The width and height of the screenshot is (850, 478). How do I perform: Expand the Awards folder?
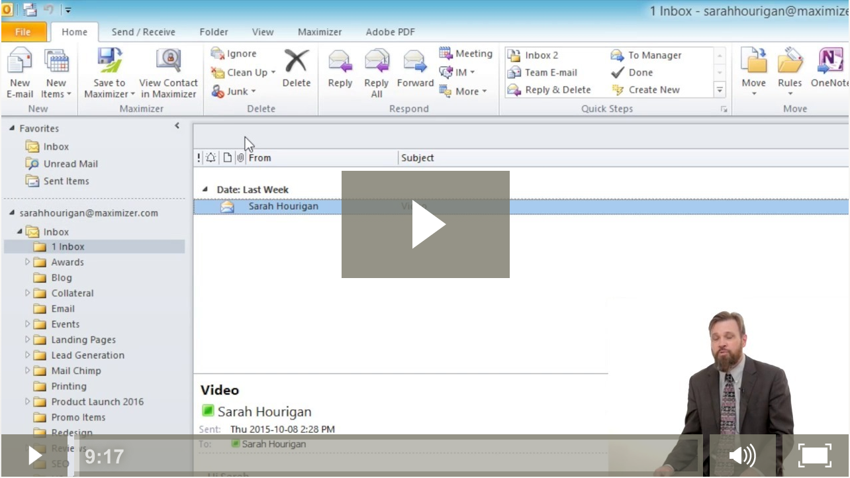pos(27,262)
